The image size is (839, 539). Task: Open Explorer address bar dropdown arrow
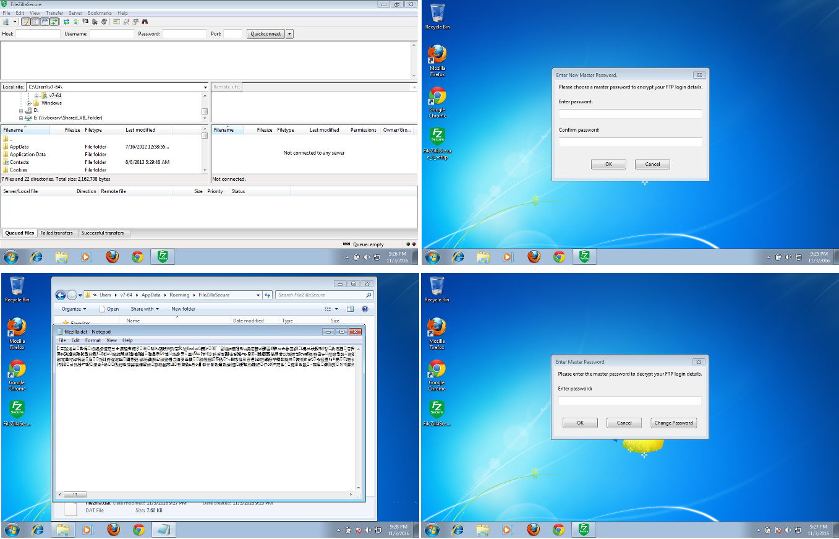pyautogui.click(x=257, y=295)
